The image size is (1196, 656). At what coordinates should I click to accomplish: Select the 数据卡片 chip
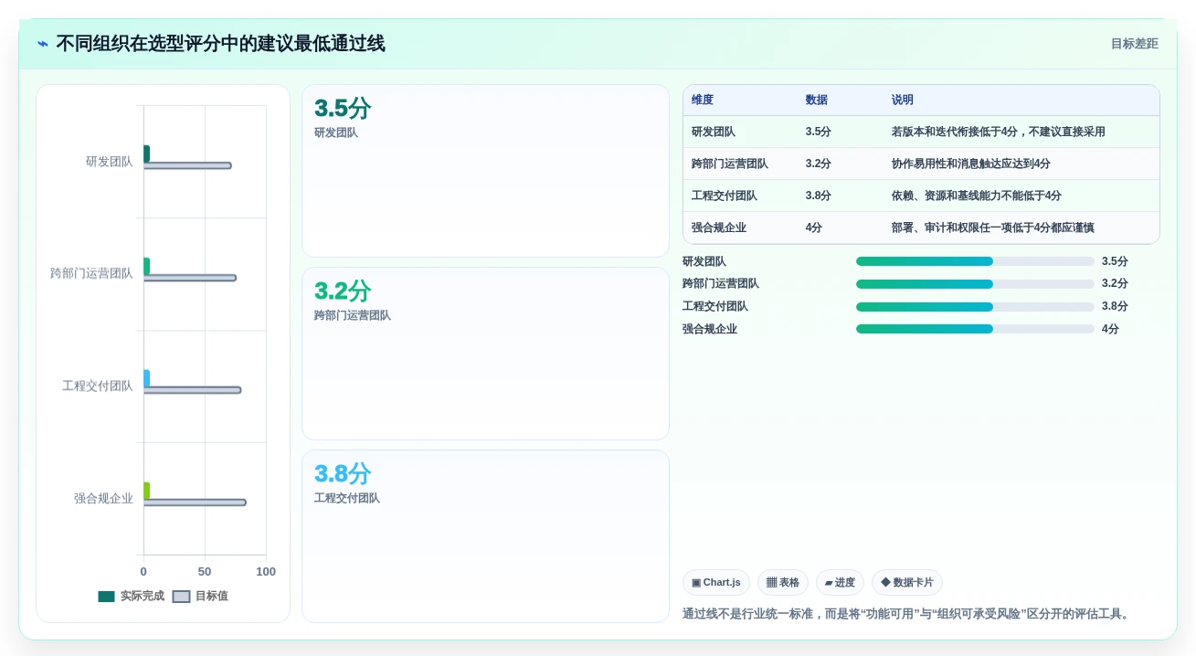(x=907, y=582)
